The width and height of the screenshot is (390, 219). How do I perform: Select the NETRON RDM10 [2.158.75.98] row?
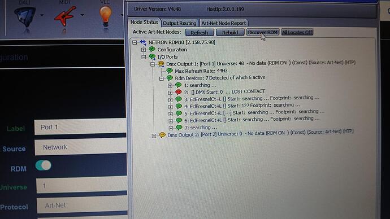coord(182,42)
